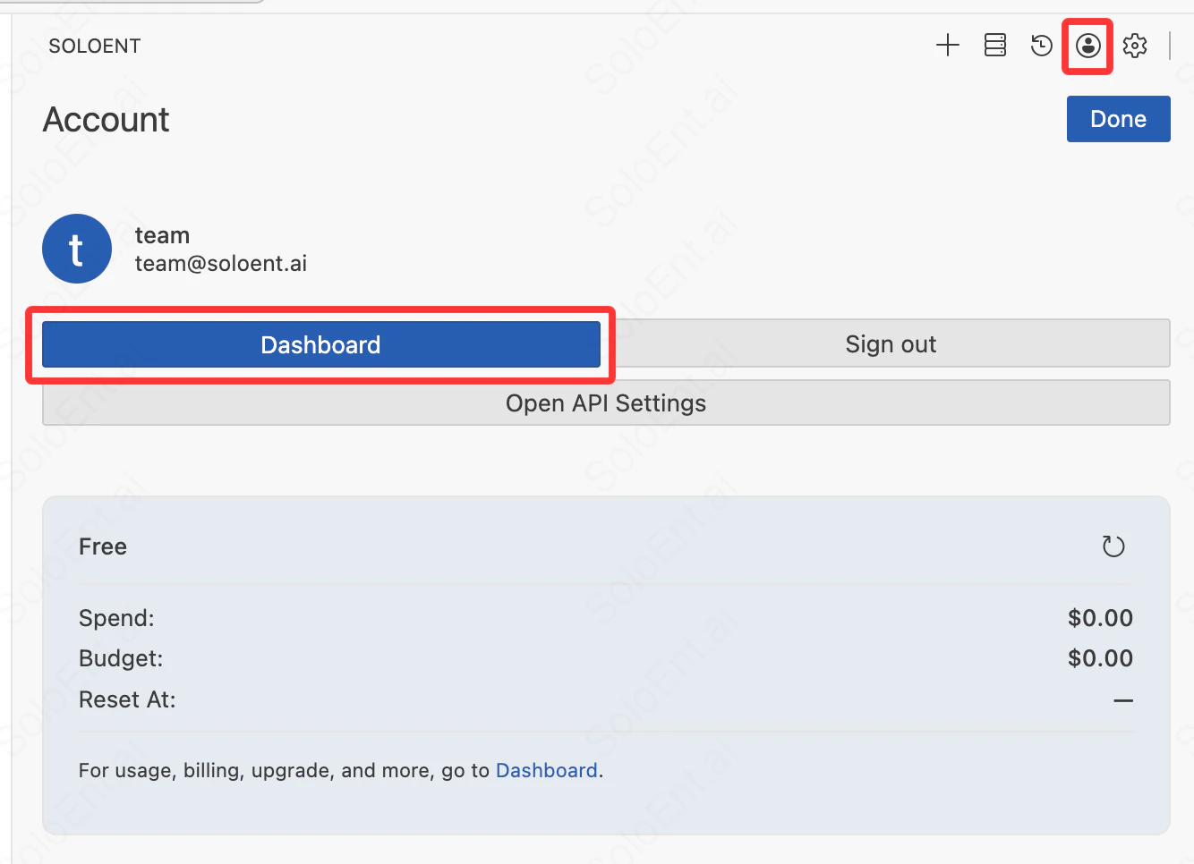Image resolution: width=1194 pixels, height=864 pixels.
Task: Open settings via the gear icon
Action: pos(1135,45)
